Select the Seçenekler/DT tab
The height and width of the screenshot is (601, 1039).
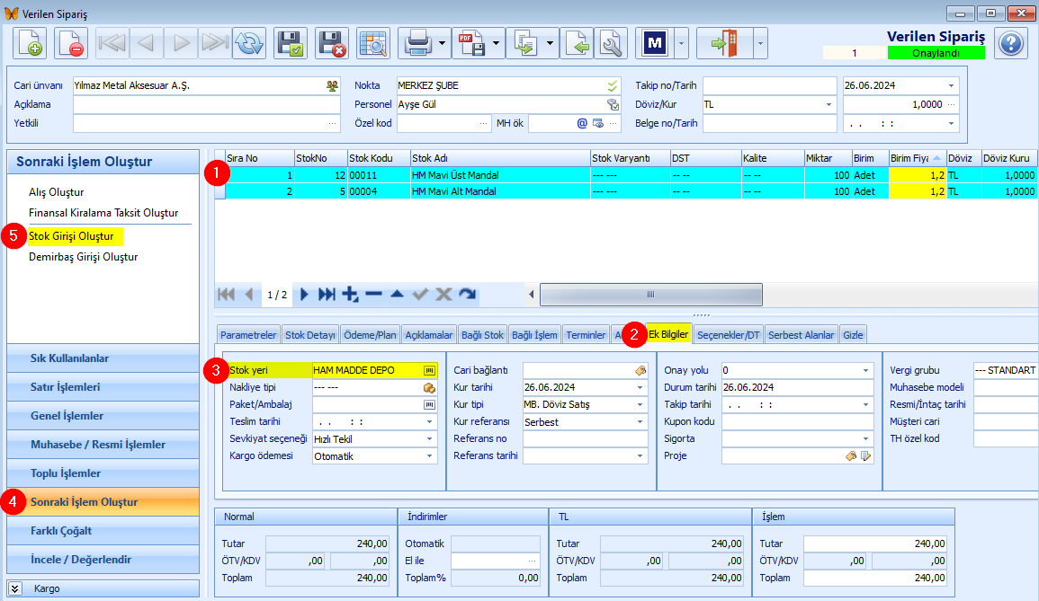[x=729, y=335]
